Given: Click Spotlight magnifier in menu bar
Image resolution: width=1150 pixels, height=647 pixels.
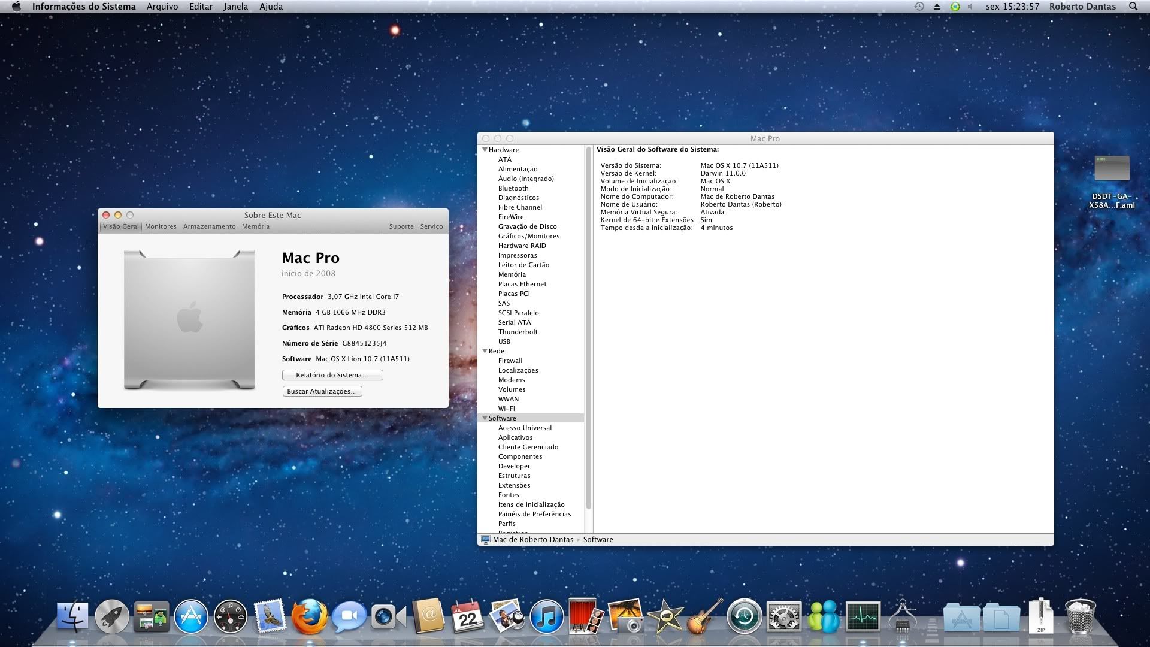Looking at the screenshot, I should tap(1133, 6).
